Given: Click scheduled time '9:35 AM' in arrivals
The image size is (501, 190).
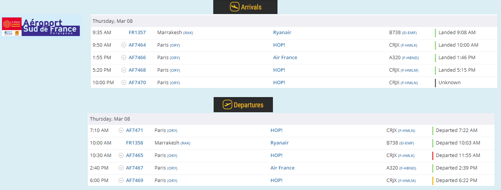Looking at the screenshot, I should pyautogui.click(x=102, y=33).
